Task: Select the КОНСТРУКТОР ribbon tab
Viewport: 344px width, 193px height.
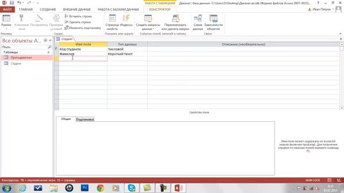Action: coord(160,10)
